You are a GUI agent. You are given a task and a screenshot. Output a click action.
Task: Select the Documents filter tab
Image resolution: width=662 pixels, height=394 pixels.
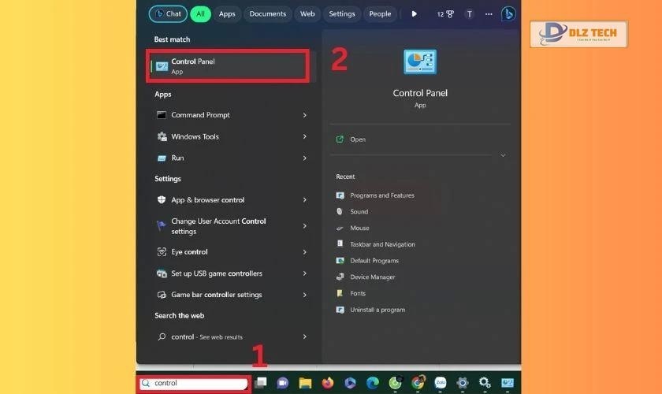pyautogui.click(x=267, y=13)
